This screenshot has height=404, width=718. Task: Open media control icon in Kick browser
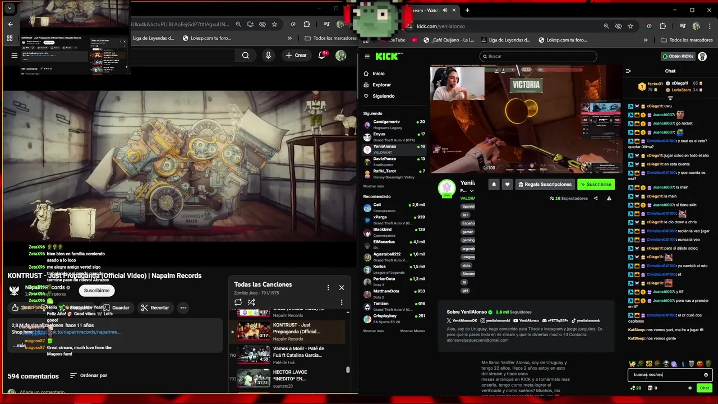pos(682,26)
